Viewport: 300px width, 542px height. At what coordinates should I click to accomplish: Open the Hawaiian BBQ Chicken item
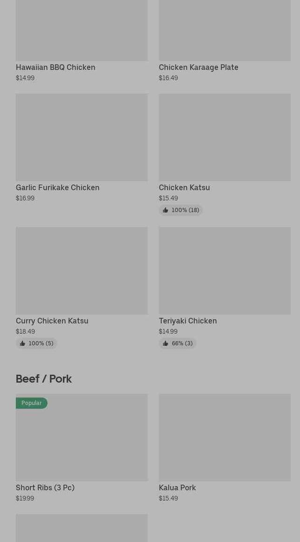tap(55, 67)
